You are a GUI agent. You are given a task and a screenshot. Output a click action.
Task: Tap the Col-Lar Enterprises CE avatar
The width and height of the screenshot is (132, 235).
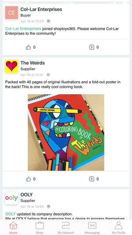(11, 12)
